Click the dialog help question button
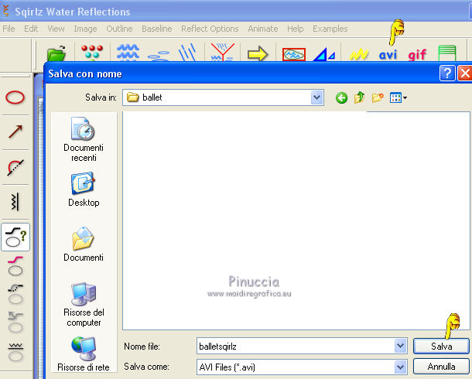Screen dimensions: 472x379 coord(447,73)
